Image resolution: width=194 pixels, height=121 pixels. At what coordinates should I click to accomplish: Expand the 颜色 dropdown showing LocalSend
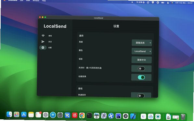[x=142, y=51]
